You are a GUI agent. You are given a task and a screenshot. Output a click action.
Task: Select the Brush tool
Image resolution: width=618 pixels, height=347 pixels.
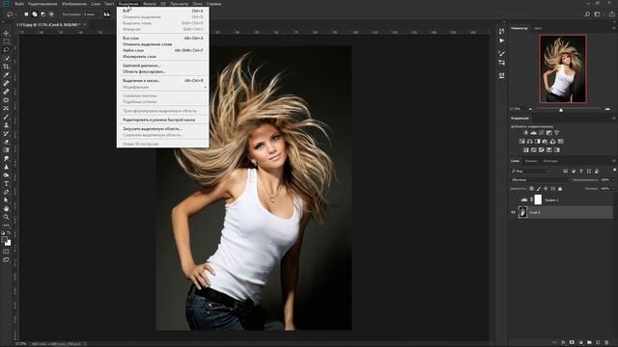pos(6,117)
